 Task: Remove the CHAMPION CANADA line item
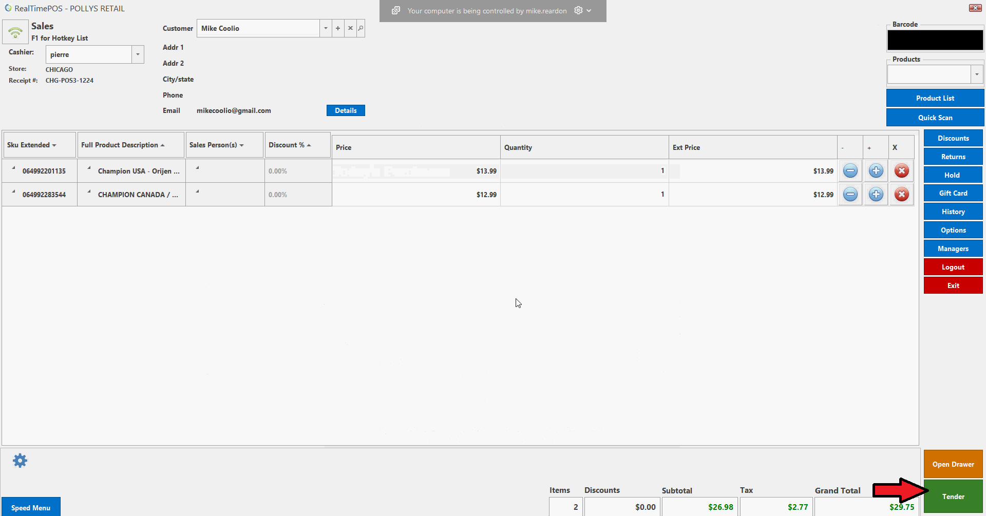click(x=901, y=195)
